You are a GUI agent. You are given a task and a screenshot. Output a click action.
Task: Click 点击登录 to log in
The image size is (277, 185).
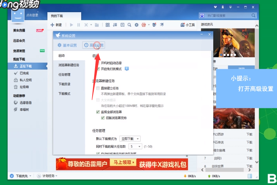32,15
